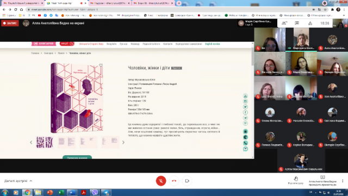The height and width of the screenshot is (196, 348).
Task: Hang up the call with red phone button
Action: 174,181
